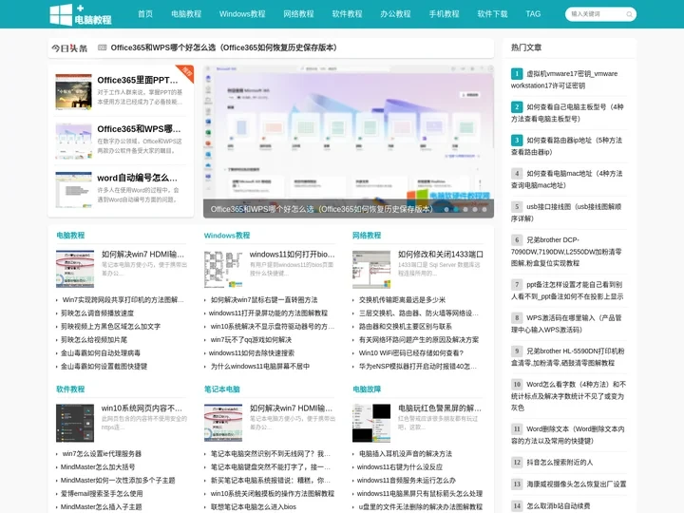The image size is (684, 513).
Task: Open 联想笔记本电脑怎么进入bios link
Action: tap(254, 507)
